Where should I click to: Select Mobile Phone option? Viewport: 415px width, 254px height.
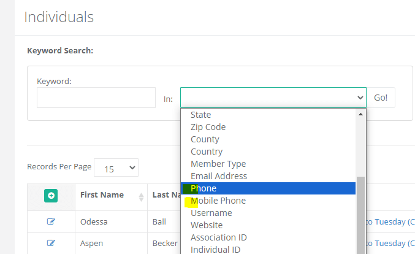(218, 201)
